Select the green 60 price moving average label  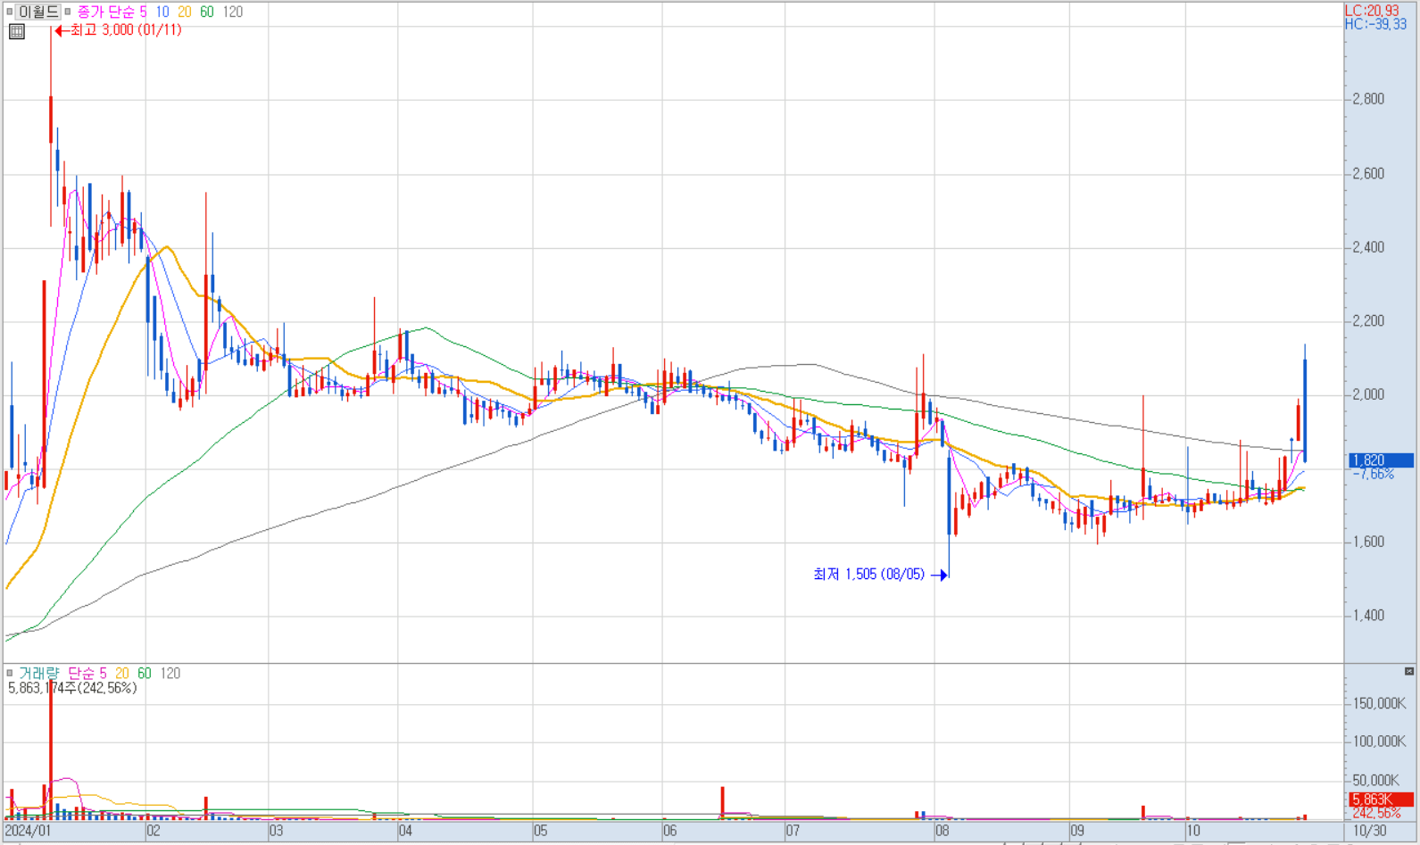(207, 12)
